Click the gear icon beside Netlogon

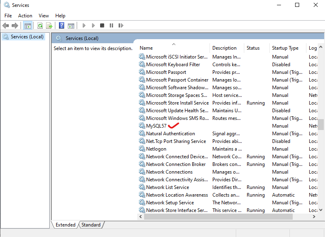point(142,149)
